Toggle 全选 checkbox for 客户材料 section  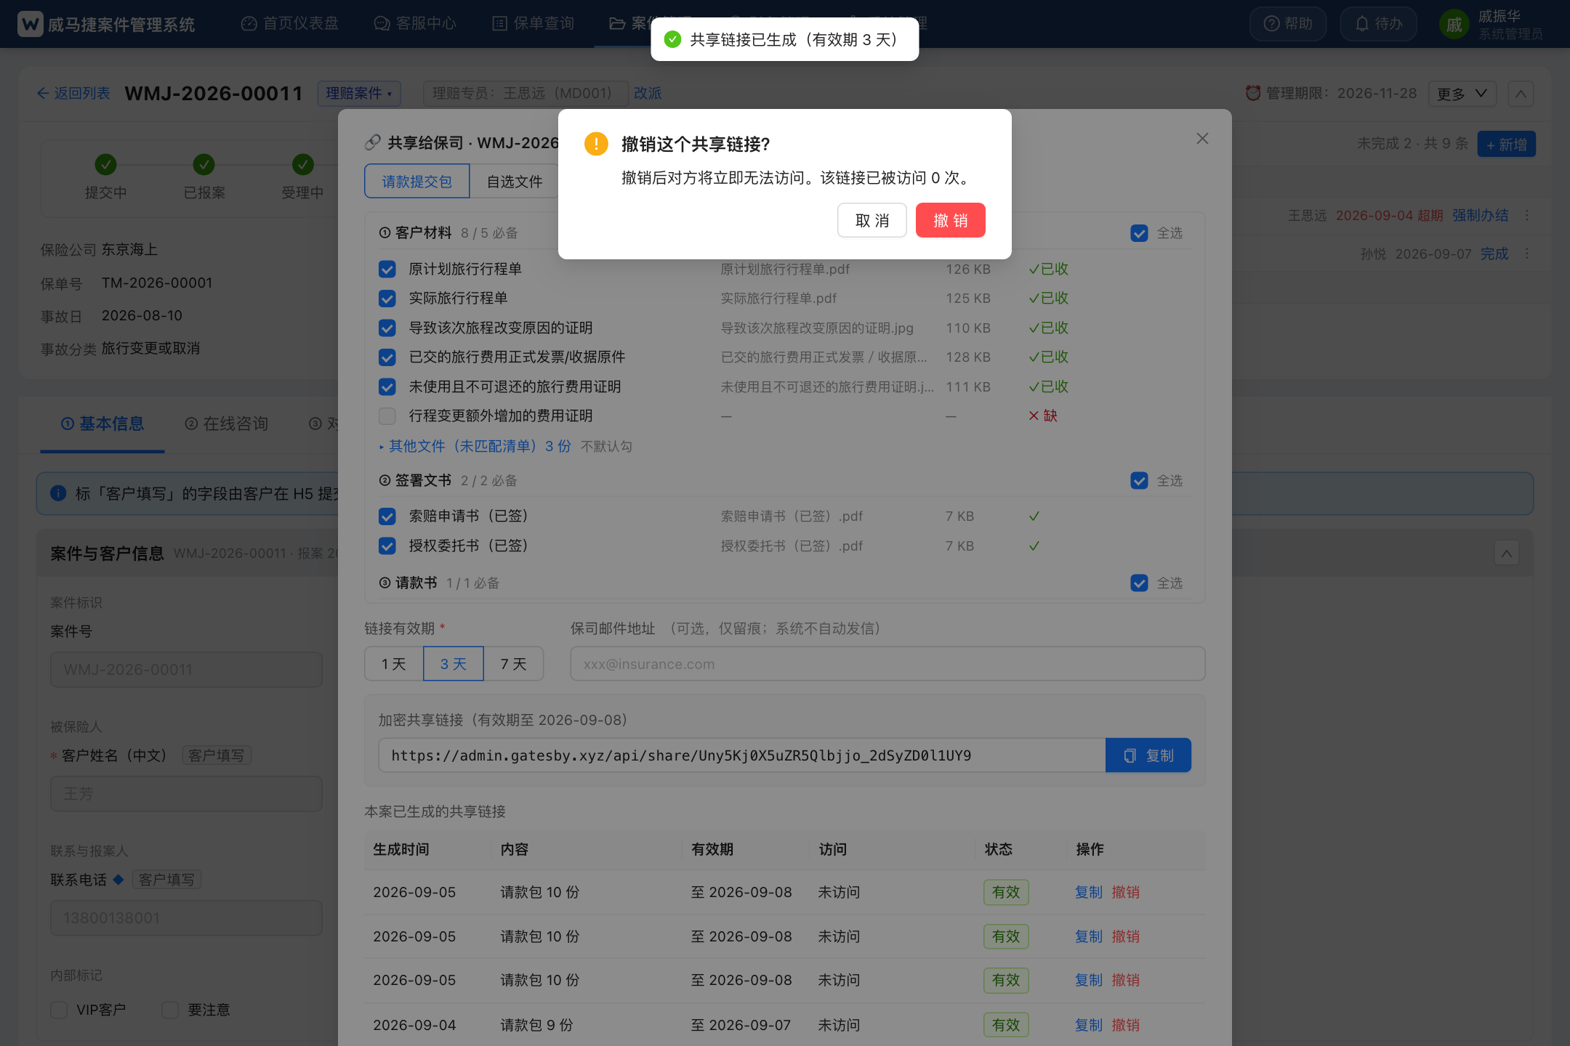[1139, 233]
